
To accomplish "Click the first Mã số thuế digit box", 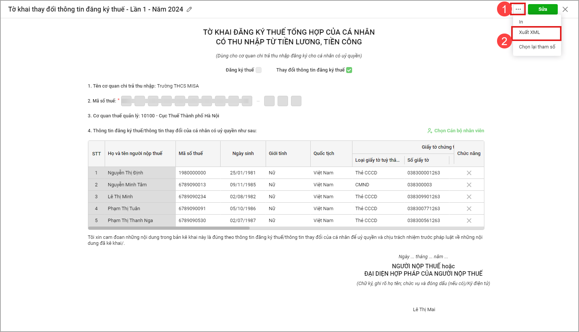I will tap(126, 101).
